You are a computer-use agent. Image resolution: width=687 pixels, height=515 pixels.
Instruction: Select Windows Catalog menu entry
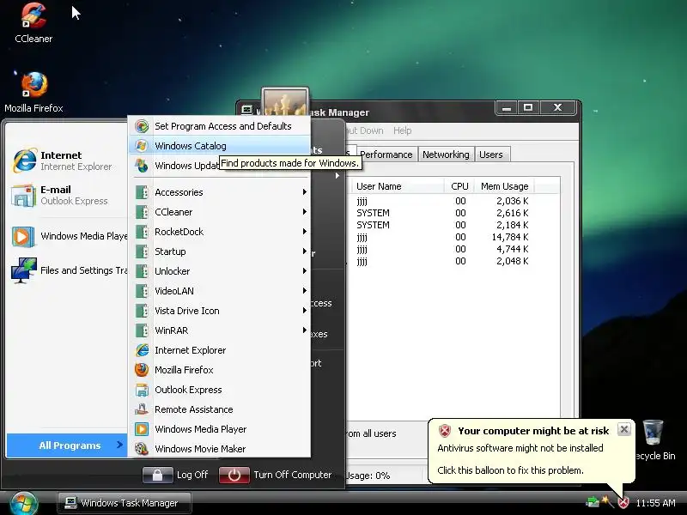220,146
